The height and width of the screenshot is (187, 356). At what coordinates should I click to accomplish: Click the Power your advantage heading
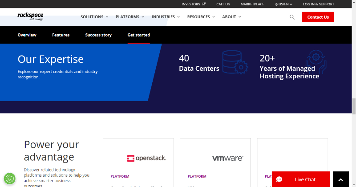(52, 150)
